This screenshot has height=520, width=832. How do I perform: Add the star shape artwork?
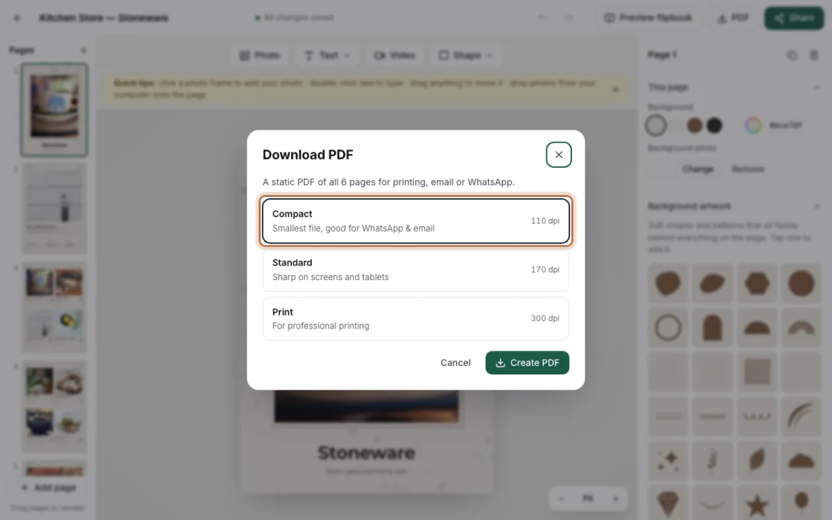(756, 502)
